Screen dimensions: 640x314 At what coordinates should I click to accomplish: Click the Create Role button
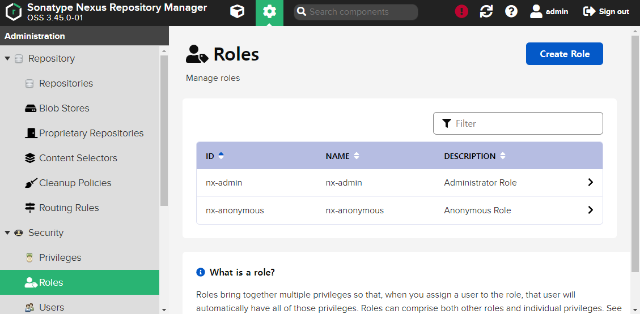(x=565, y=54)
